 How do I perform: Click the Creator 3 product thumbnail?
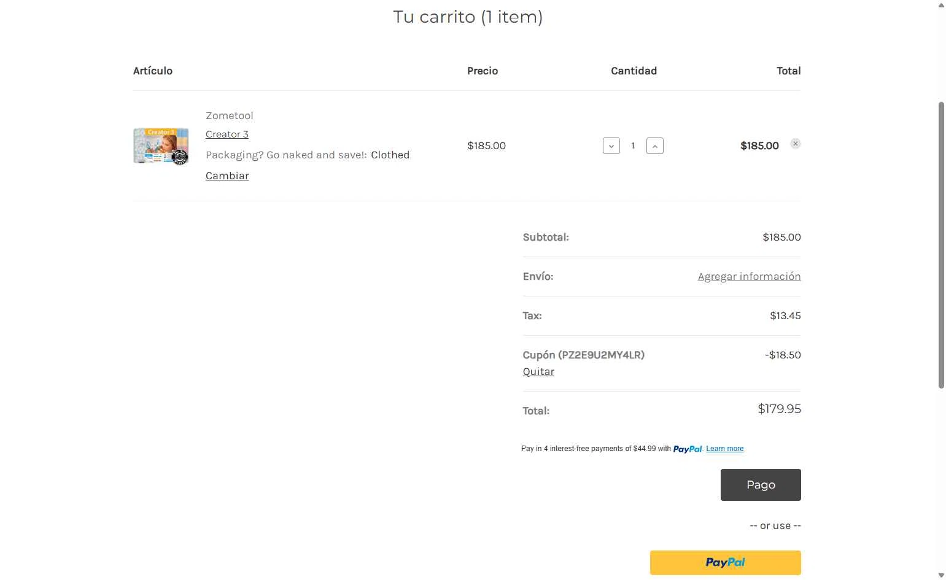[x=161, y=146]
